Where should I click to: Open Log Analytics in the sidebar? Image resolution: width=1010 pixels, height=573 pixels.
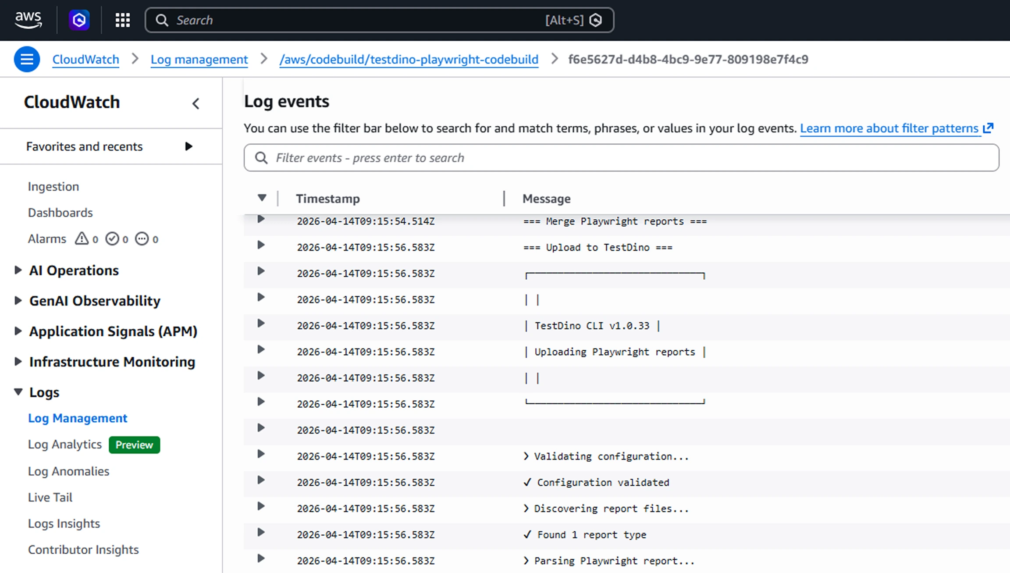pos(65,445)
